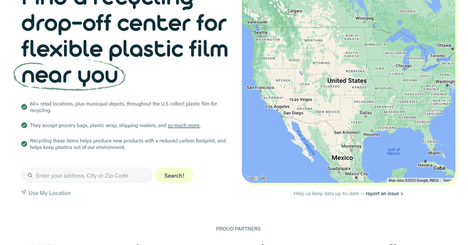Click the green checkmark beside the grocery bags bullet

pyautogui.click(x=24, y=125)
